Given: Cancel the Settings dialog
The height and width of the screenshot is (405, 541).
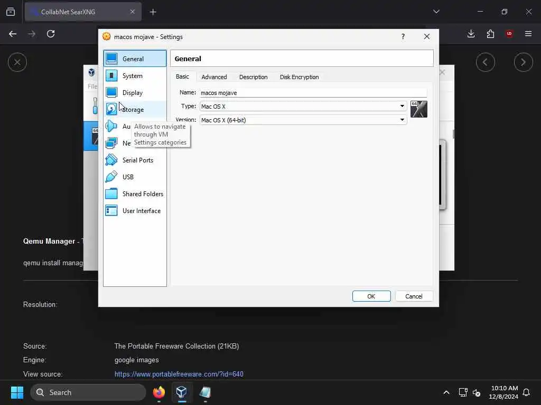Looking at the screenshot, I should tap(414, 296).
